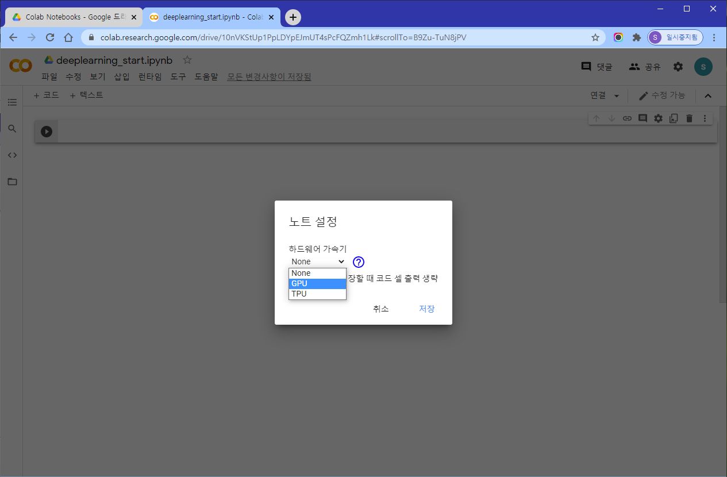This screenshot has height=477, width=727.
Task: Open cell more options three dots
Action: [705, 118]
